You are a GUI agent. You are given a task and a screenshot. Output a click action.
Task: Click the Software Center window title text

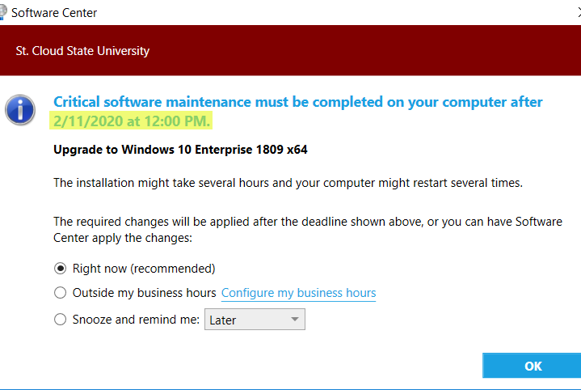54,13
